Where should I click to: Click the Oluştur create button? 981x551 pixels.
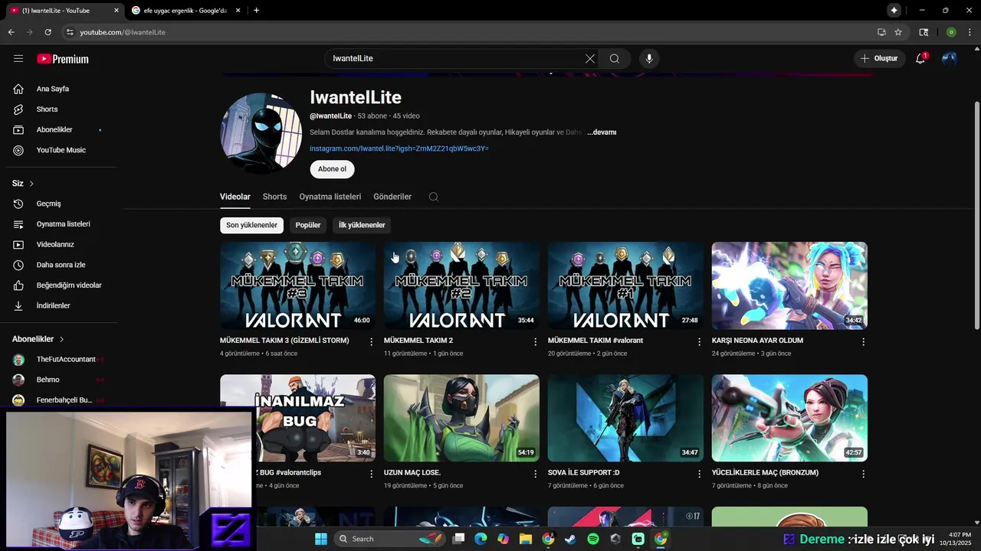pyautogui.click(x=878, y=58)
